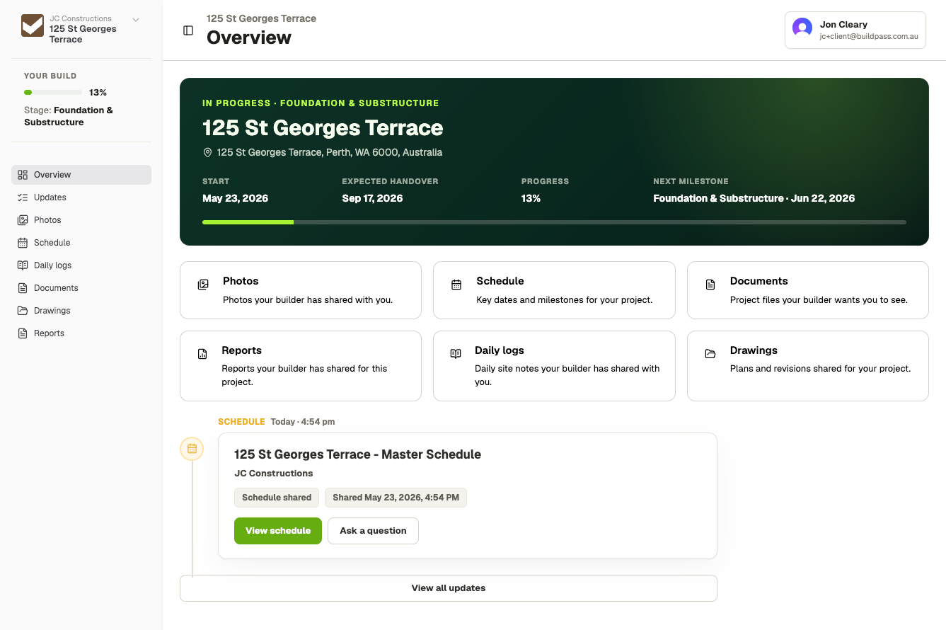
Task: Open the Drawings card title
Action: 754,350
